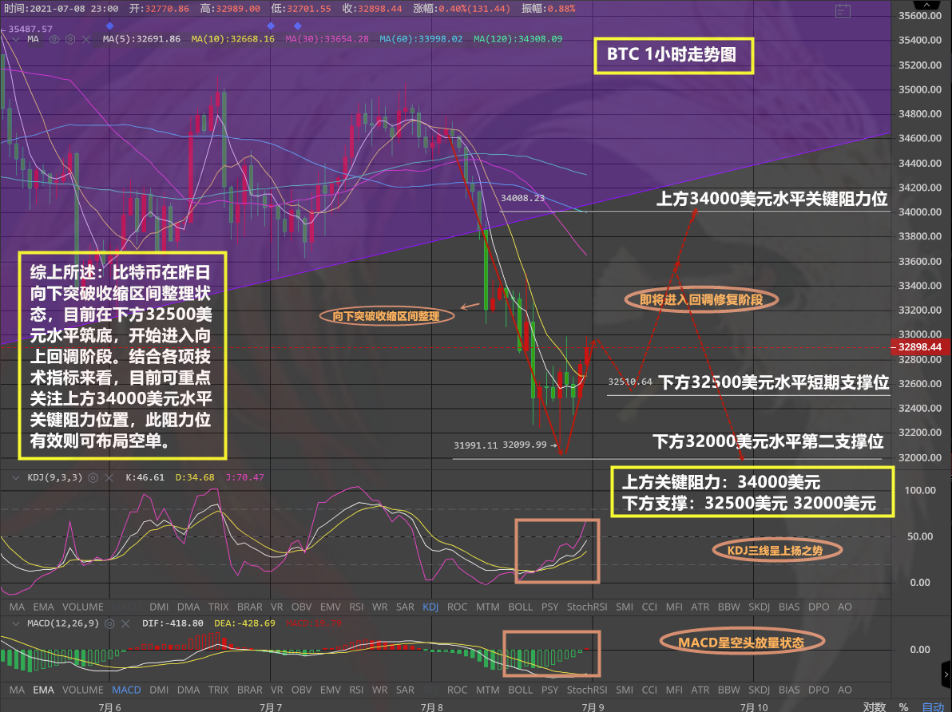Screen dimensions: 952x712
Task: Click the MA(60):33998.02 value label
Action: pyautogui.click(x=422, y=39)
